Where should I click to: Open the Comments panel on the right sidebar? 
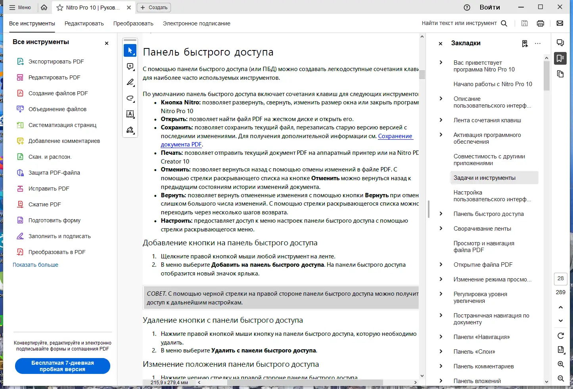560,42
